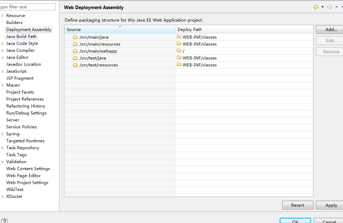The height and width of the screenshot is (223, 343).
Task: Open the back history dropdown arrow
Action: click(322, 7)
